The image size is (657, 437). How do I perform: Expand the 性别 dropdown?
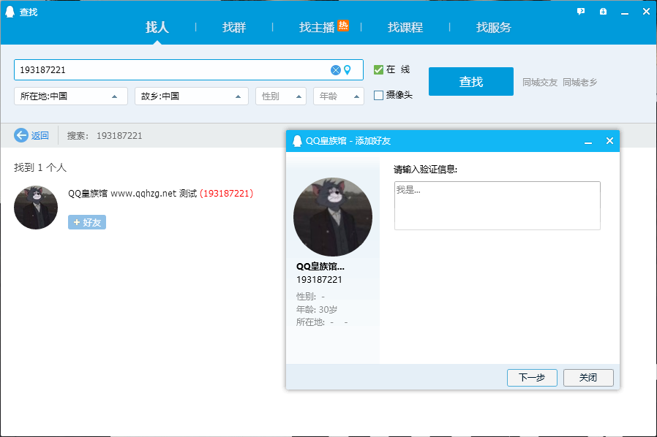(x=281, y=96)
